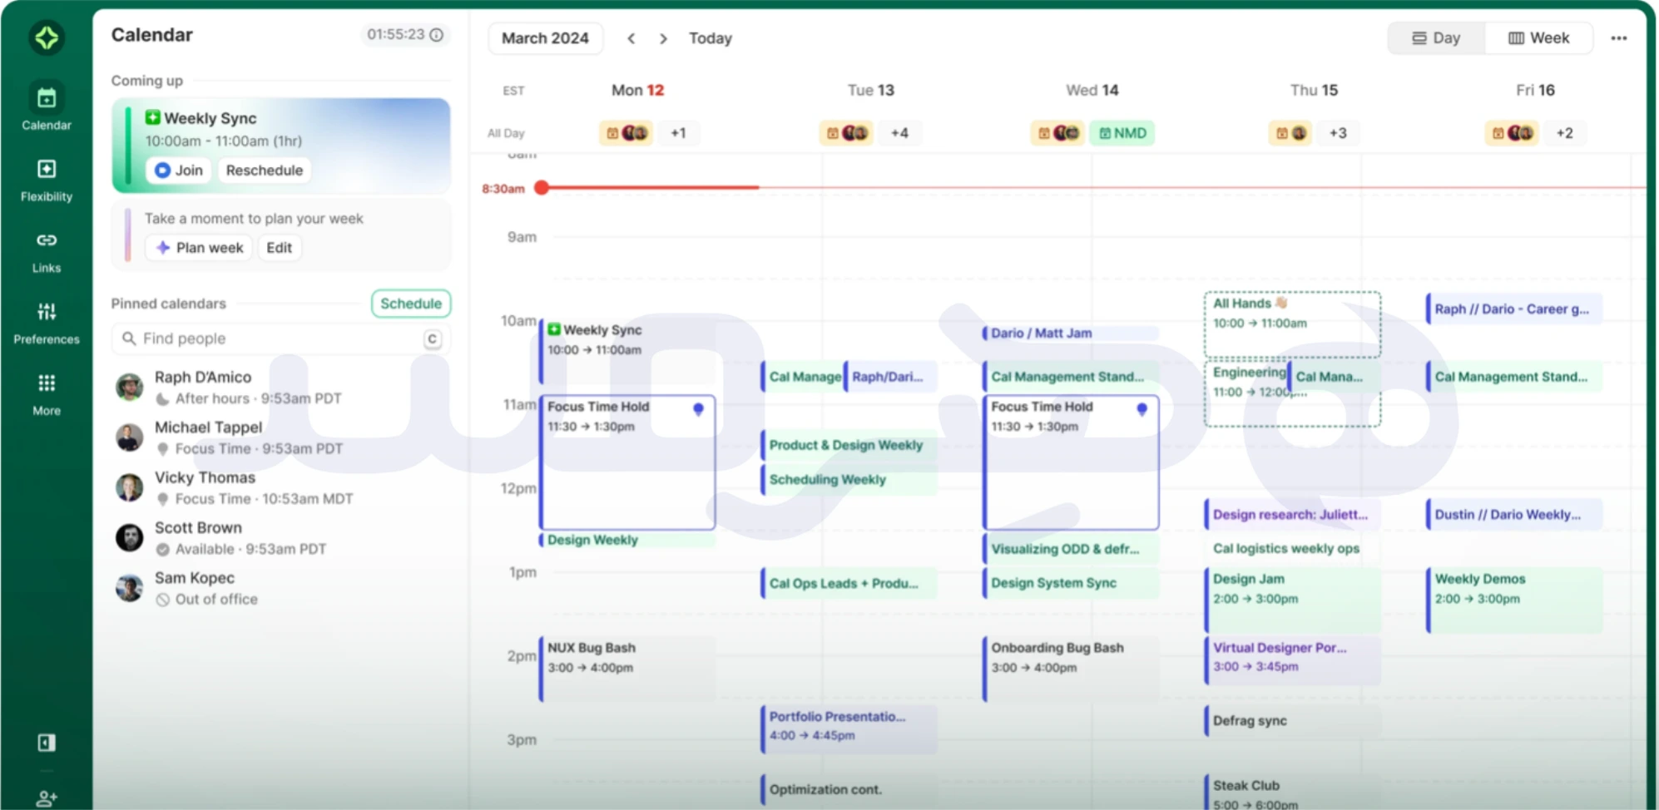Click the collapse sidebar panel icon
Viewport: 1659px width, 810px height.
(47, 743)
